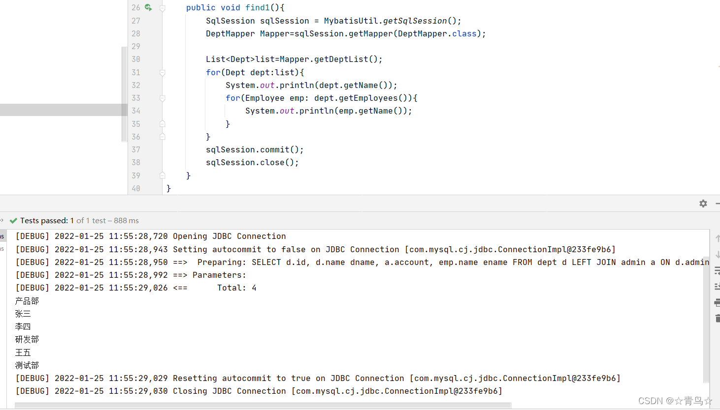This screenshot has width=720, height=410.
Task: Click console output '张三'
Action: tap(23, 314)
